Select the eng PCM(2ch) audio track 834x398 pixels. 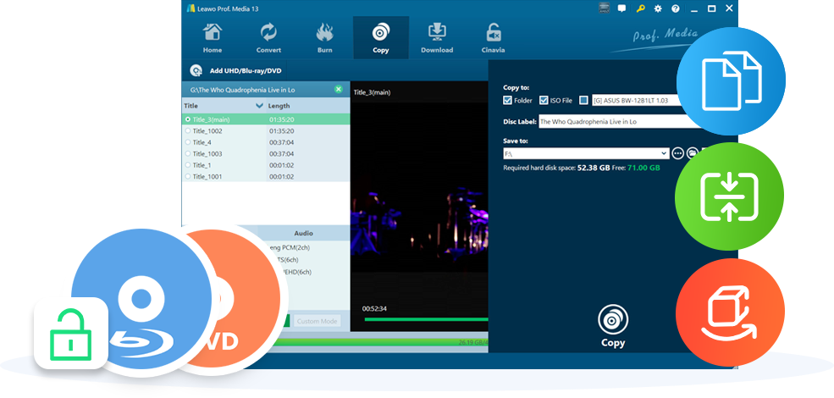290,247
